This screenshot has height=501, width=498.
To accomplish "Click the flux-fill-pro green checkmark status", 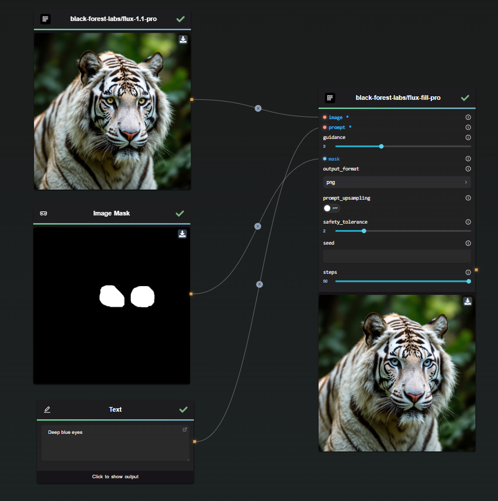I will click(465, 98).
